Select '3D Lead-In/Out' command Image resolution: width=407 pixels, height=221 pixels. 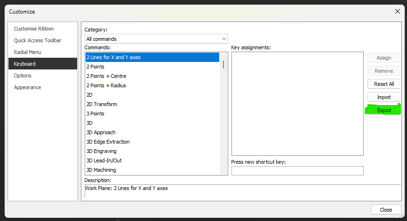click(x=104, y=160)
